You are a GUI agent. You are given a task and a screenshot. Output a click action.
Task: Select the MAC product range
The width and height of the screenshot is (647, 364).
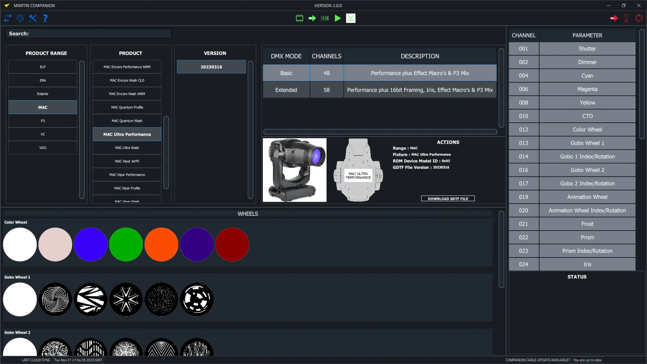(43, 107)
